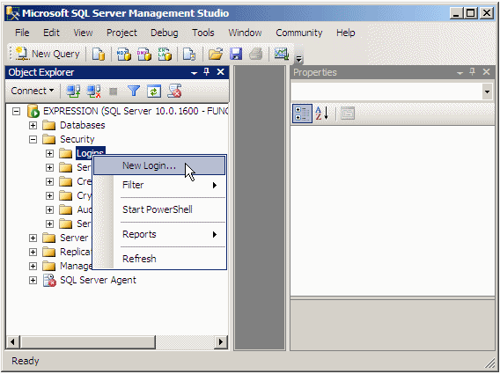Click the Save disk icon in toolbar
Screen dimensions: 500x374
pos(236,54)
